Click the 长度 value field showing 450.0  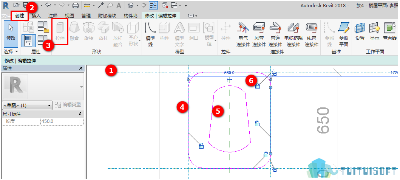(x=62, y=121)
